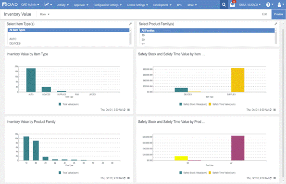Click pin icon on Select Product Family(s) panel
The width and height of the screenshot is (286, 184).
point(276,24)
